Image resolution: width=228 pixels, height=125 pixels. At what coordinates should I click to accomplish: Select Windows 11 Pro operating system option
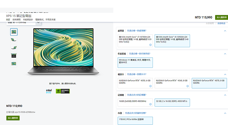(135, 62)
